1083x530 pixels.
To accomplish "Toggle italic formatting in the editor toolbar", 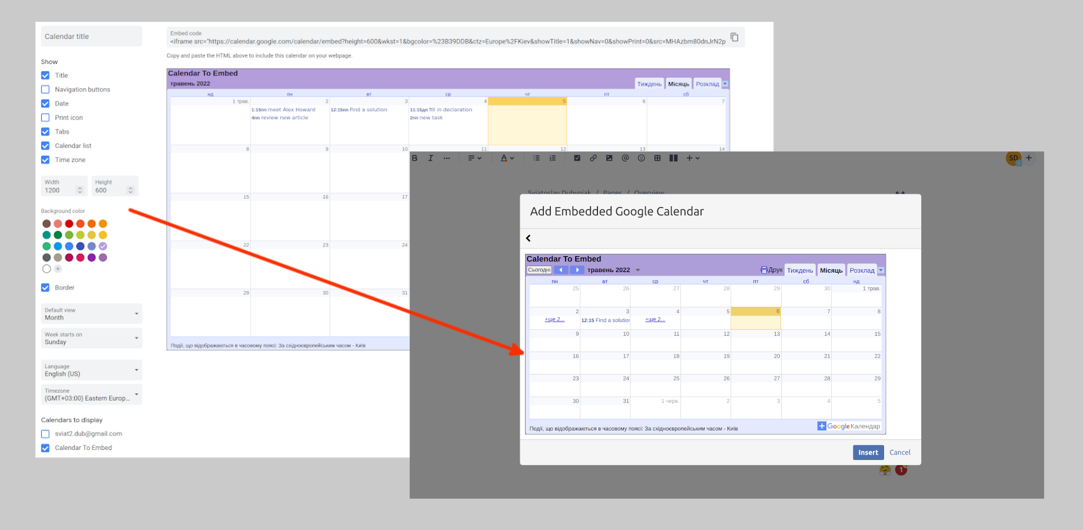I will (x=430, y=158).
